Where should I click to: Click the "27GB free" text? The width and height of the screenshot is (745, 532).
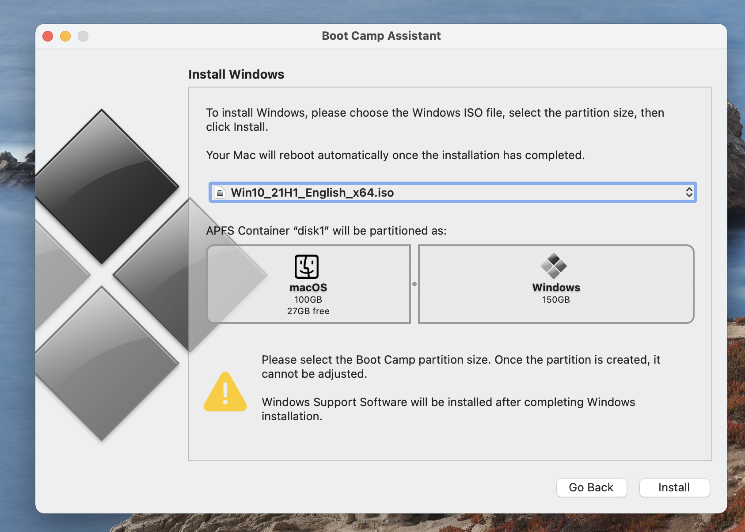coord(308,311)
